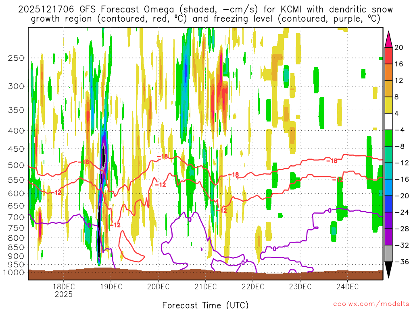
Task: Click the red swatch labeled 16-20 in the colorbar
Action: click(x=388, y=56)
